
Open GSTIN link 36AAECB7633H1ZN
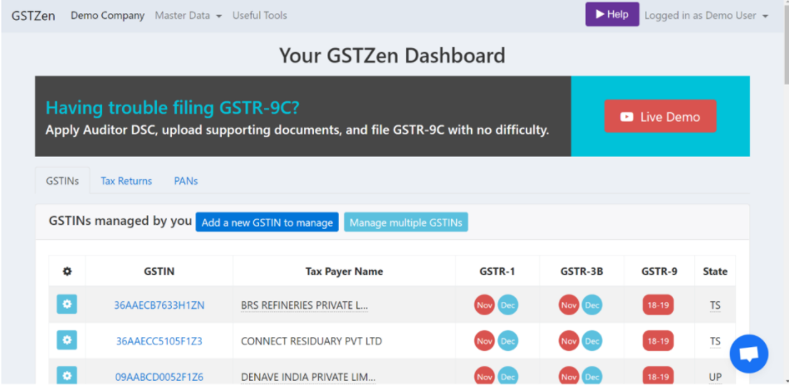point(159,305)
